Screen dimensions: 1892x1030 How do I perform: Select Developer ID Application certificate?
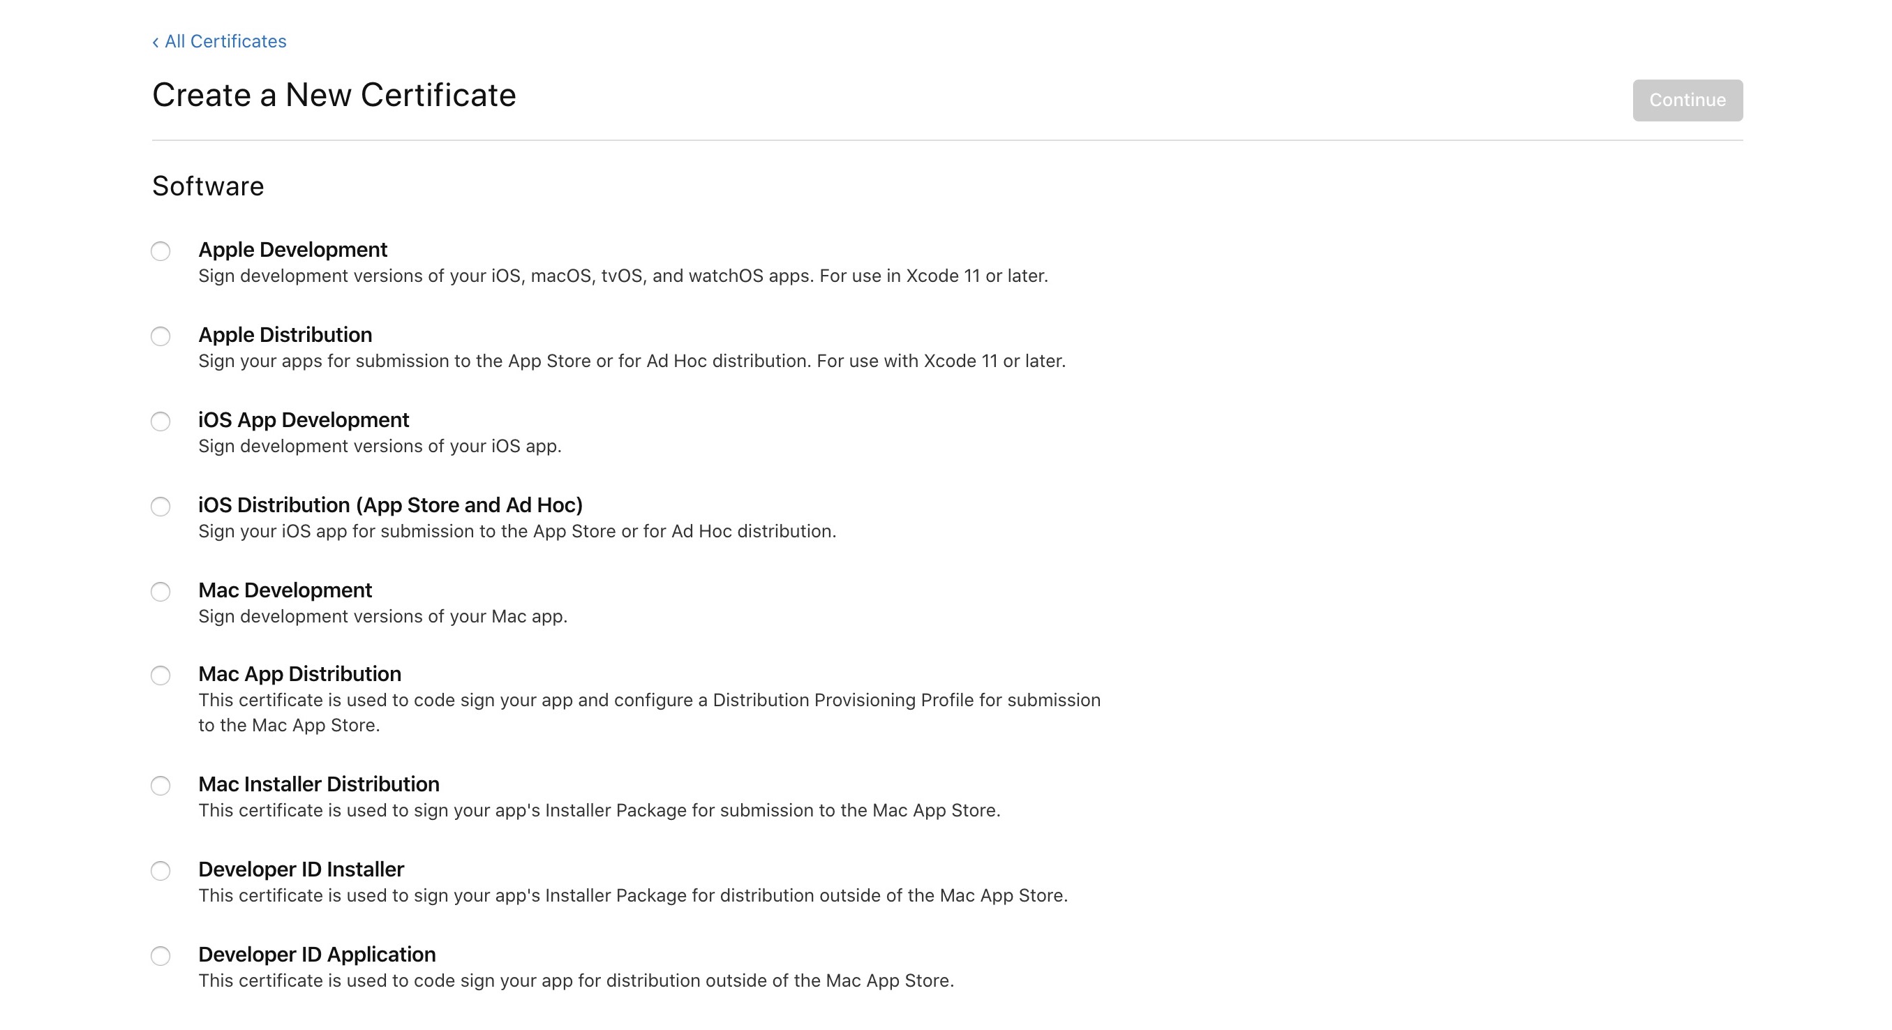click(161, 956)
